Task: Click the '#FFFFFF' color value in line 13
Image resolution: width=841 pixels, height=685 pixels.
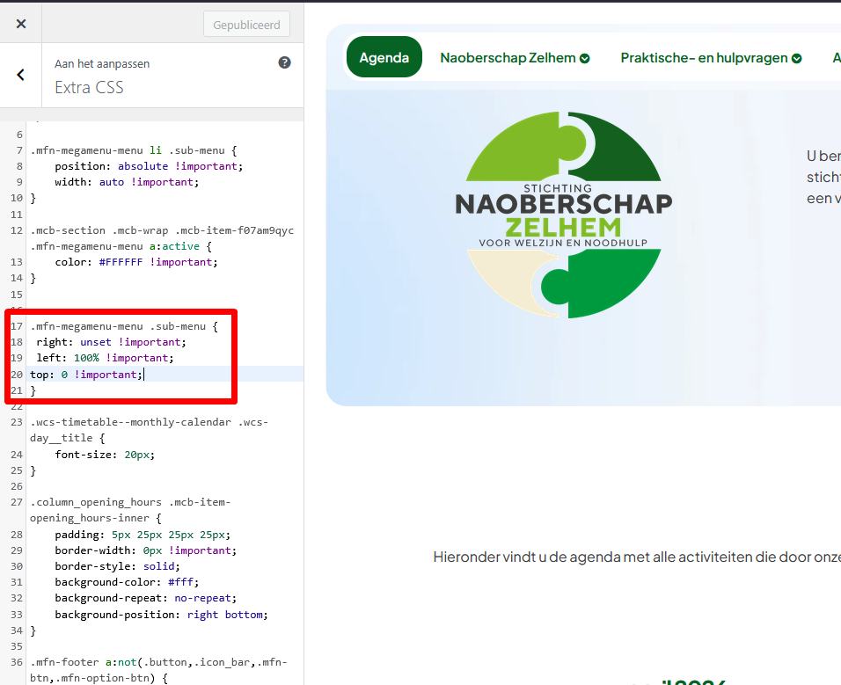Action: pos(121,262)
